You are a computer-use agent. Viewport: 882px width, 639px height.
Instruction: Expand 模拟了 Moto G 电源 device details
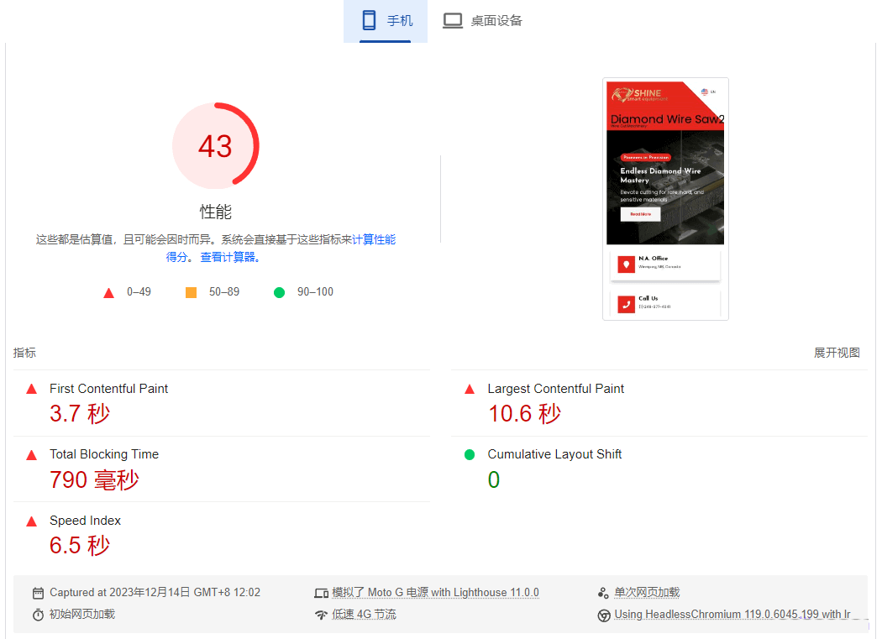pyautogui.click(x=435, y=592)
